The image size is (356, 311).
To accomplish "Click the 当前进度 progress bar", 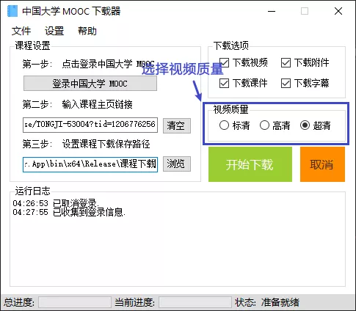I will [x=195, y=302].
